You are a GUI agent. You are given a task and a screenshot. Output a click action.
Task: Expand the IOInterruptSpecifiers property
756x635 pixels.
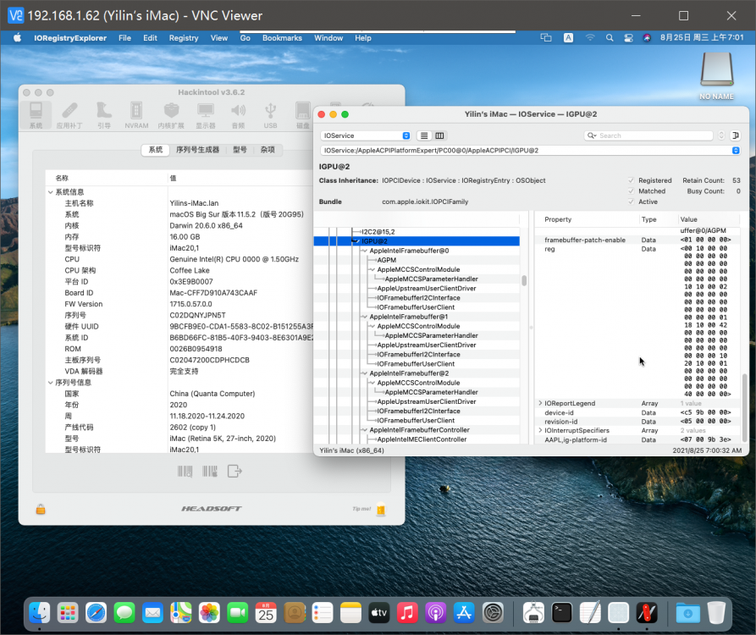pos(540,430)
